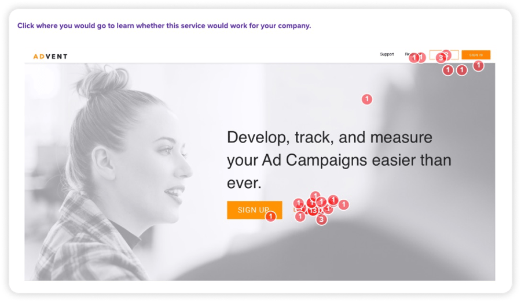Select the leftmost 1 marker under the nav bar

click(x=448, y=70)
